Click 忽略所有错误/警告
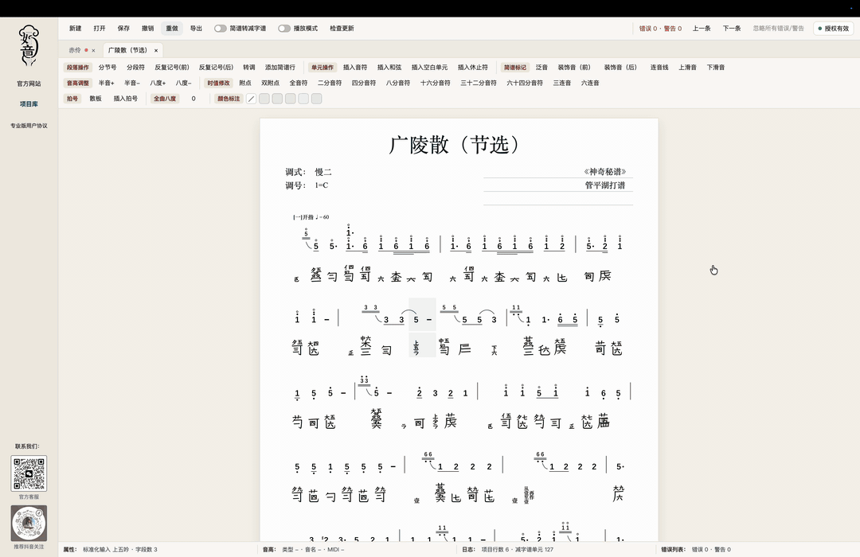The width and height of the screenshot is (860, 557). point(778,29)
